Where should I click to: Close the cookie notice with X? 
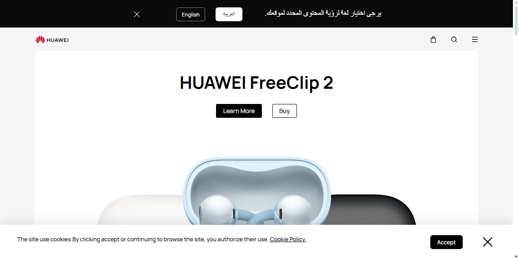pos(487,242)
